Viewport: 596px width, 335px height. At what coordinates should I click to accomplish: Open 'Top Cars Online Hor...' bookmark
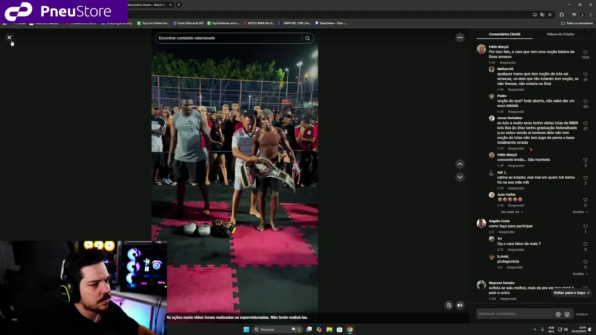click(x=153, y=23)
